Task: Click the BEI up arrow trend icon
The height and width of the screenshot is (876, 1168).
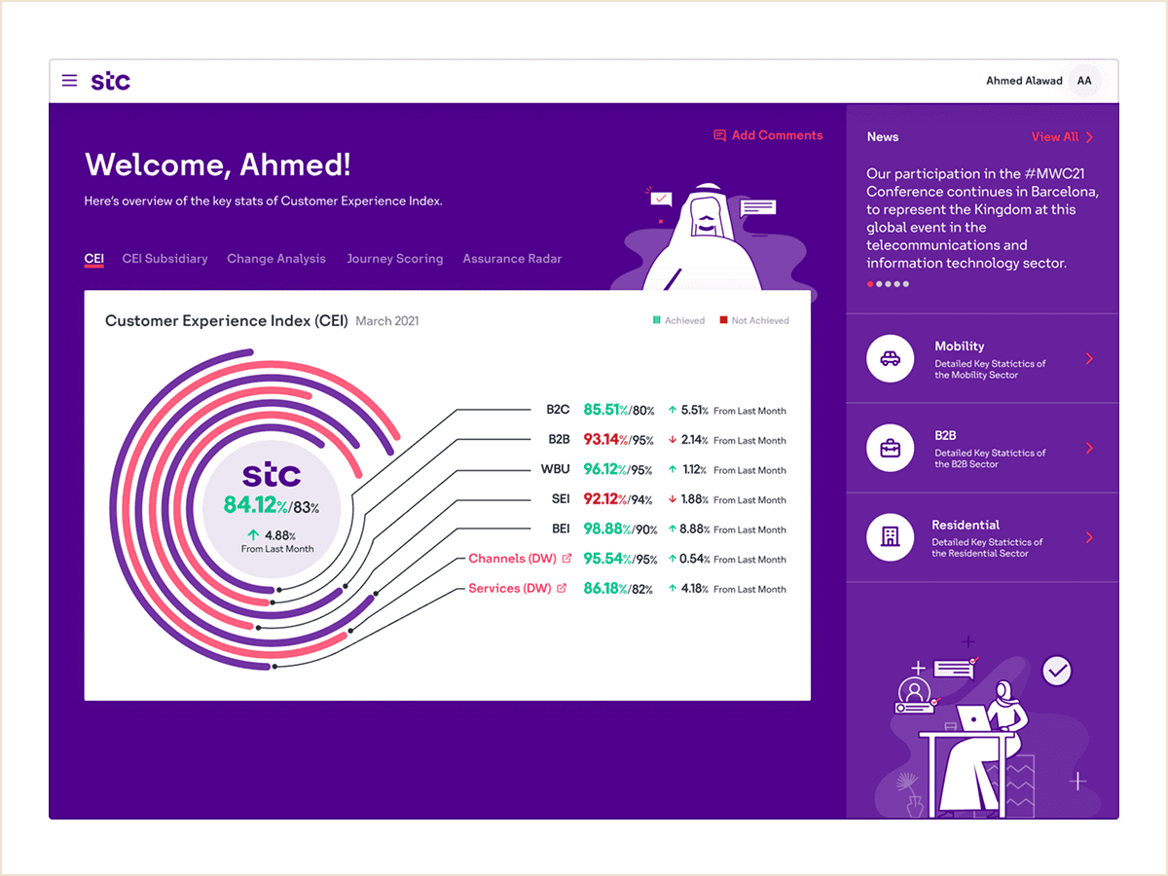Action: point(673,529)
